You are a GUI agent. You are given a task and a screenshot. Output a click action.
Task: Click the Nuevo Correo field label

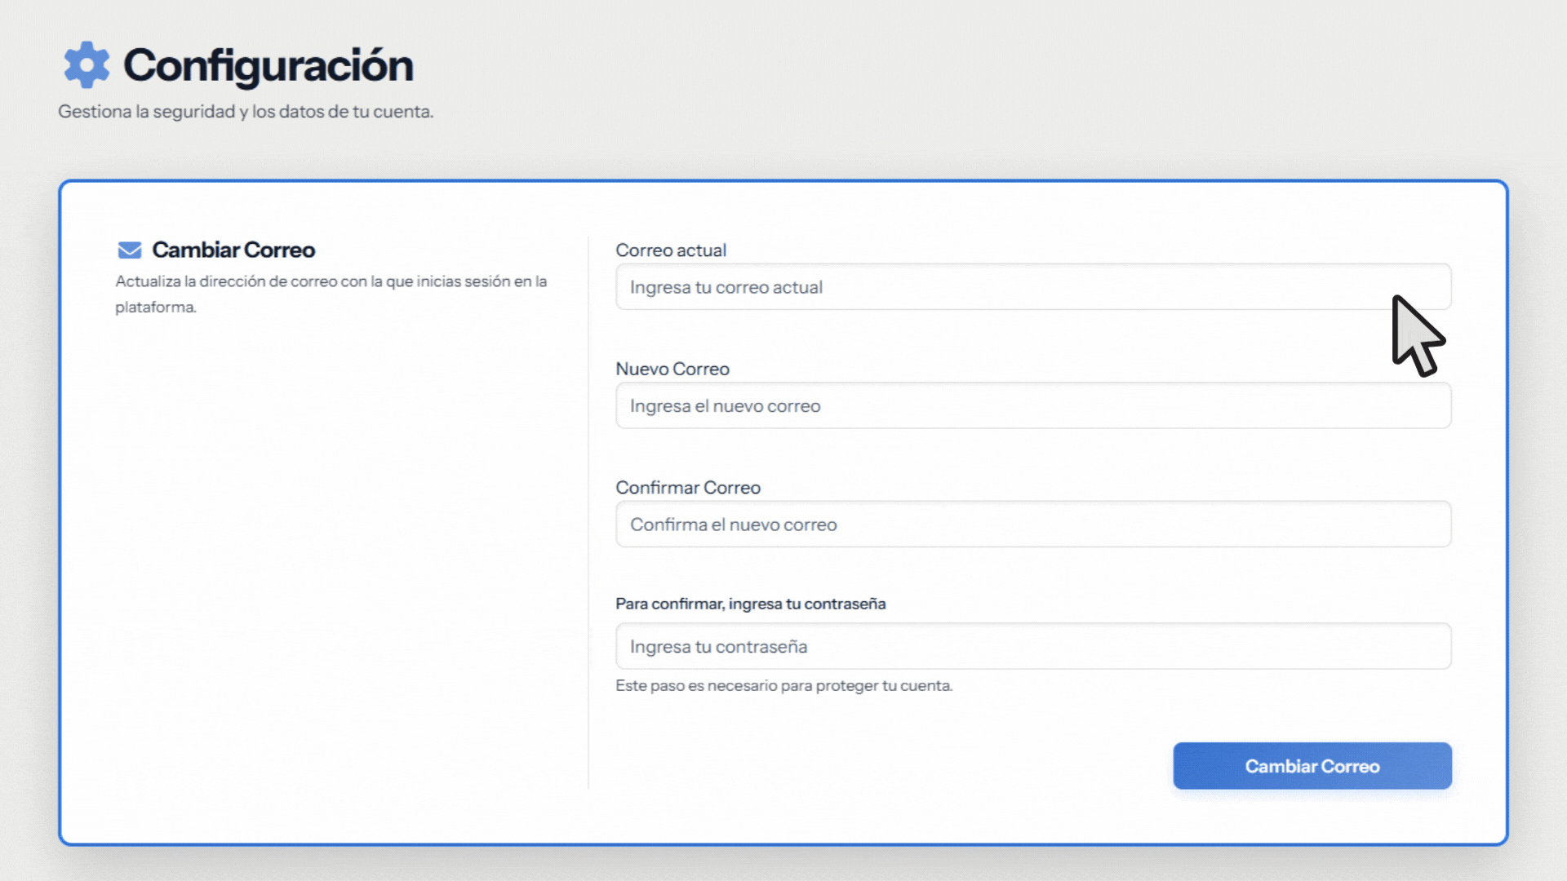pyautogui.click(x=672, y=369)
